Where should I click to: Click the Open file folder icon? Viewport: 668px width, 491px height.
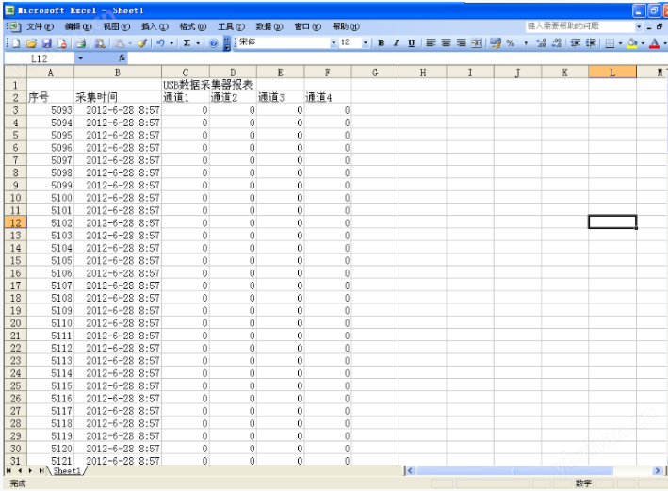pos(31,43)
